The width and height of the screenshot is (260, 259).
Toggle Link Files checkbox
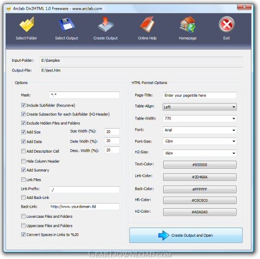23,180
